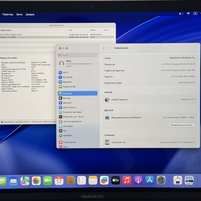The image size is (201, 201).
Task: Click the Шина column header
Action: click(93, 30)
